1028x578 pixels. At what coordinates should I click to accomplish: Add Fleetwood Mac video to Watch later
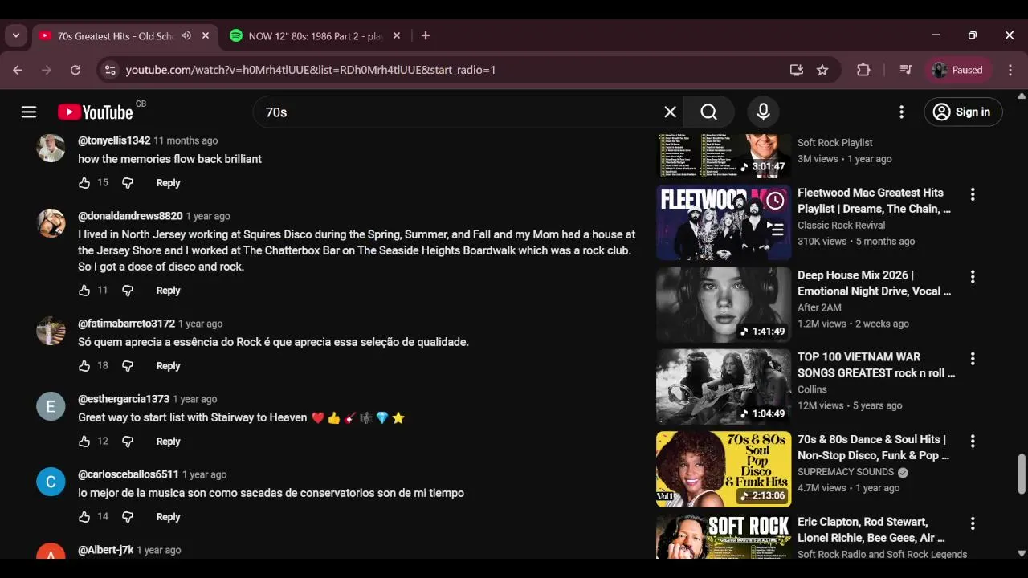point(775,201)
